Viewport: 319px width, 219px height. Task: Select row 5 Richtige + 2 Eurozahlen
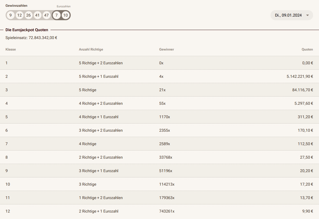coord(159,63)
